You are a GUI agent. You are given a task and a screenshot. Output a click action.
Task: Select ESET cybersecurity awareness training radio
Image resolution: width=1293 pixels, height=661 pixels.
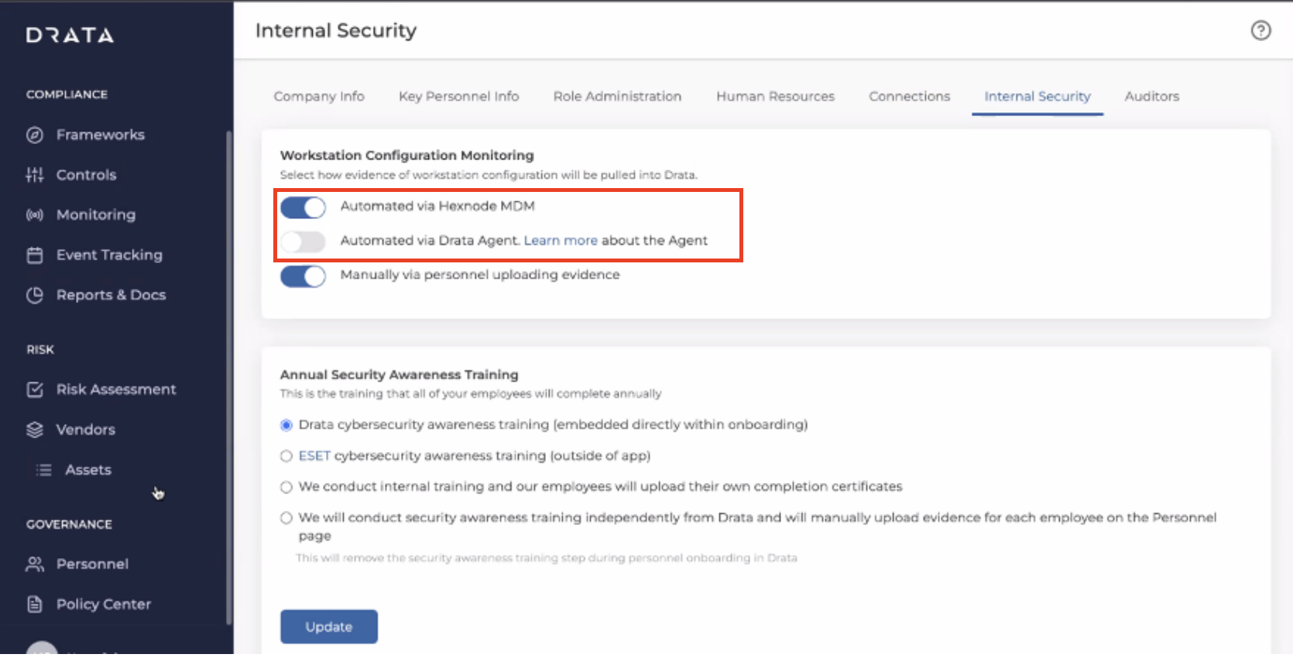[286, 456]
